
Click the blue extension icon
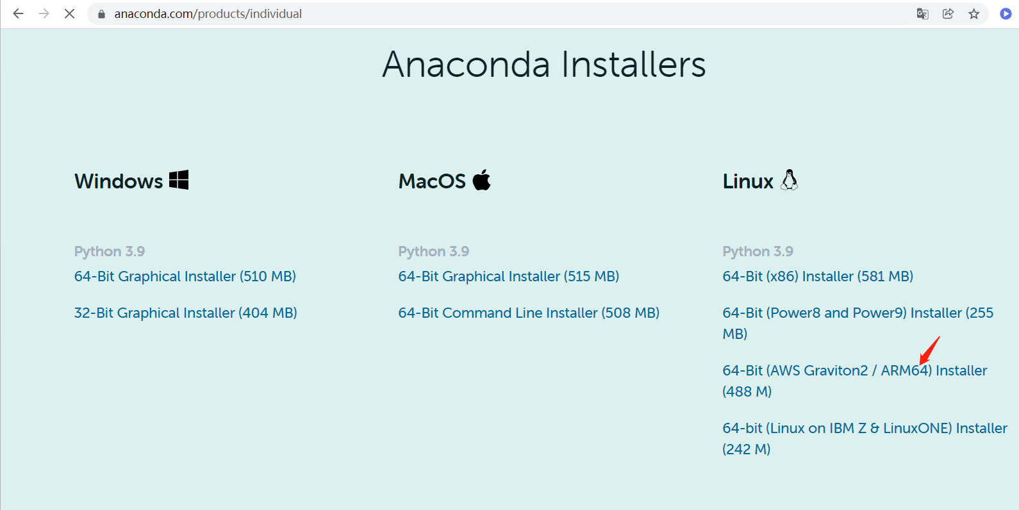click(1006, 13)
